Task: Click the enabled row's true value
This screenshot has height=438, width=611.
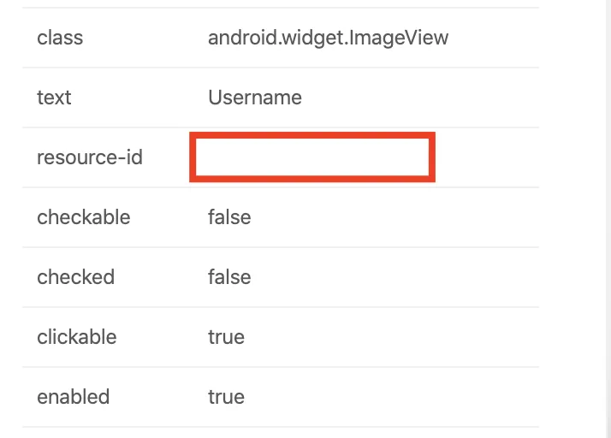Action: (226, 397)
